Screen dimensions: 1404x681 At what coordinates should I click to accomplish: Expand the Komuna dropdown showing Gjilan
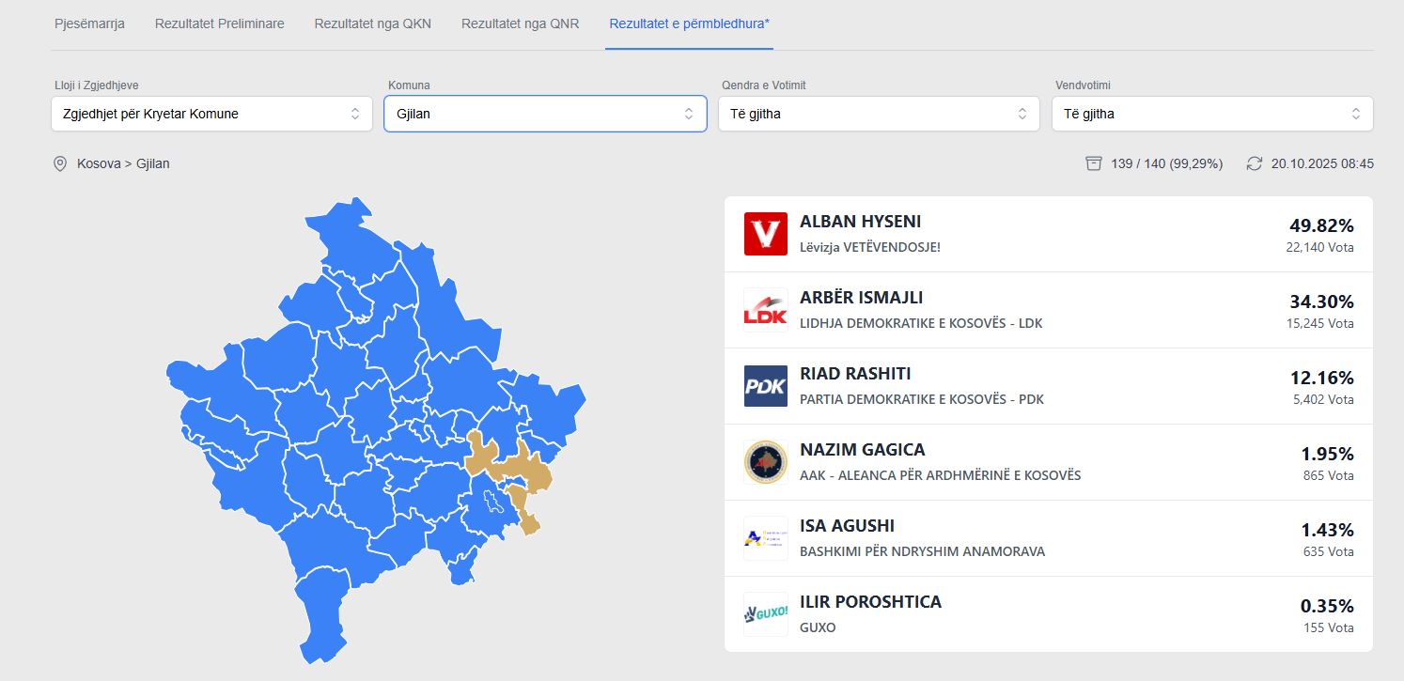click(545, 114)
